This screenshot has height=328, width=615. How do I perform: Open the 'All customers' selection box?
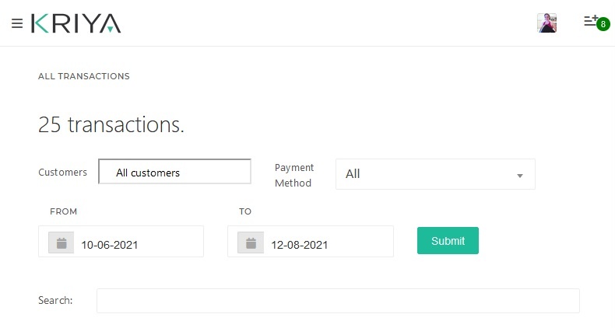[174, 172]
